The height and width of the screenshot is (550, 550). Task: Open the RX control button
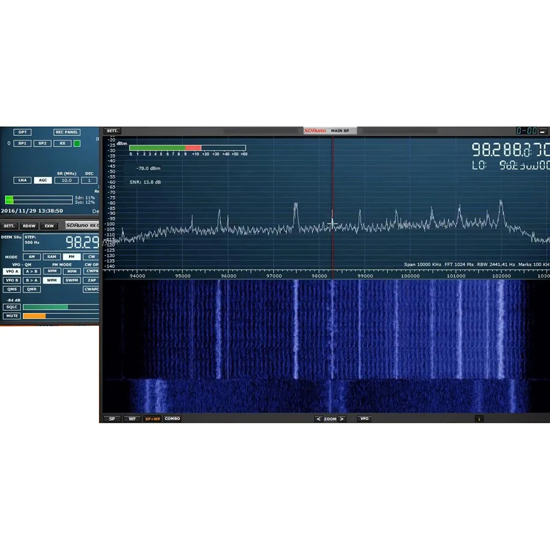point(63,144)
